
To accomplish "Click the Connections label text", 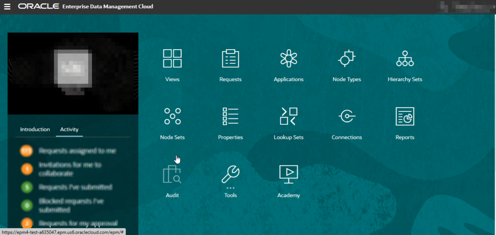I will pyautogui.click(x=347, y=137).
